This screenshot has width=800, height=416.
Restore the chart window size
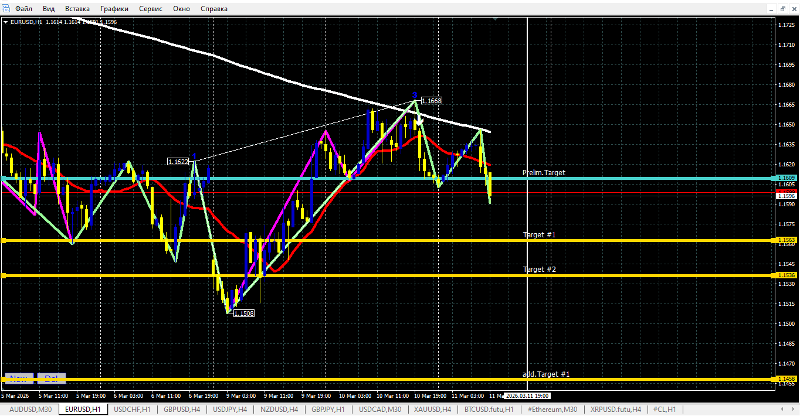782,9
